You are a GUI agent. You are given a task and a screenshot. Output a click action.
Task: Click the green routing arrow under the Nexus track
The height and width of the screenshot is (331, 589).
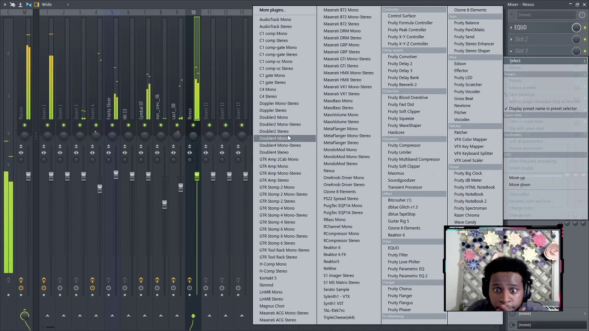193,316
